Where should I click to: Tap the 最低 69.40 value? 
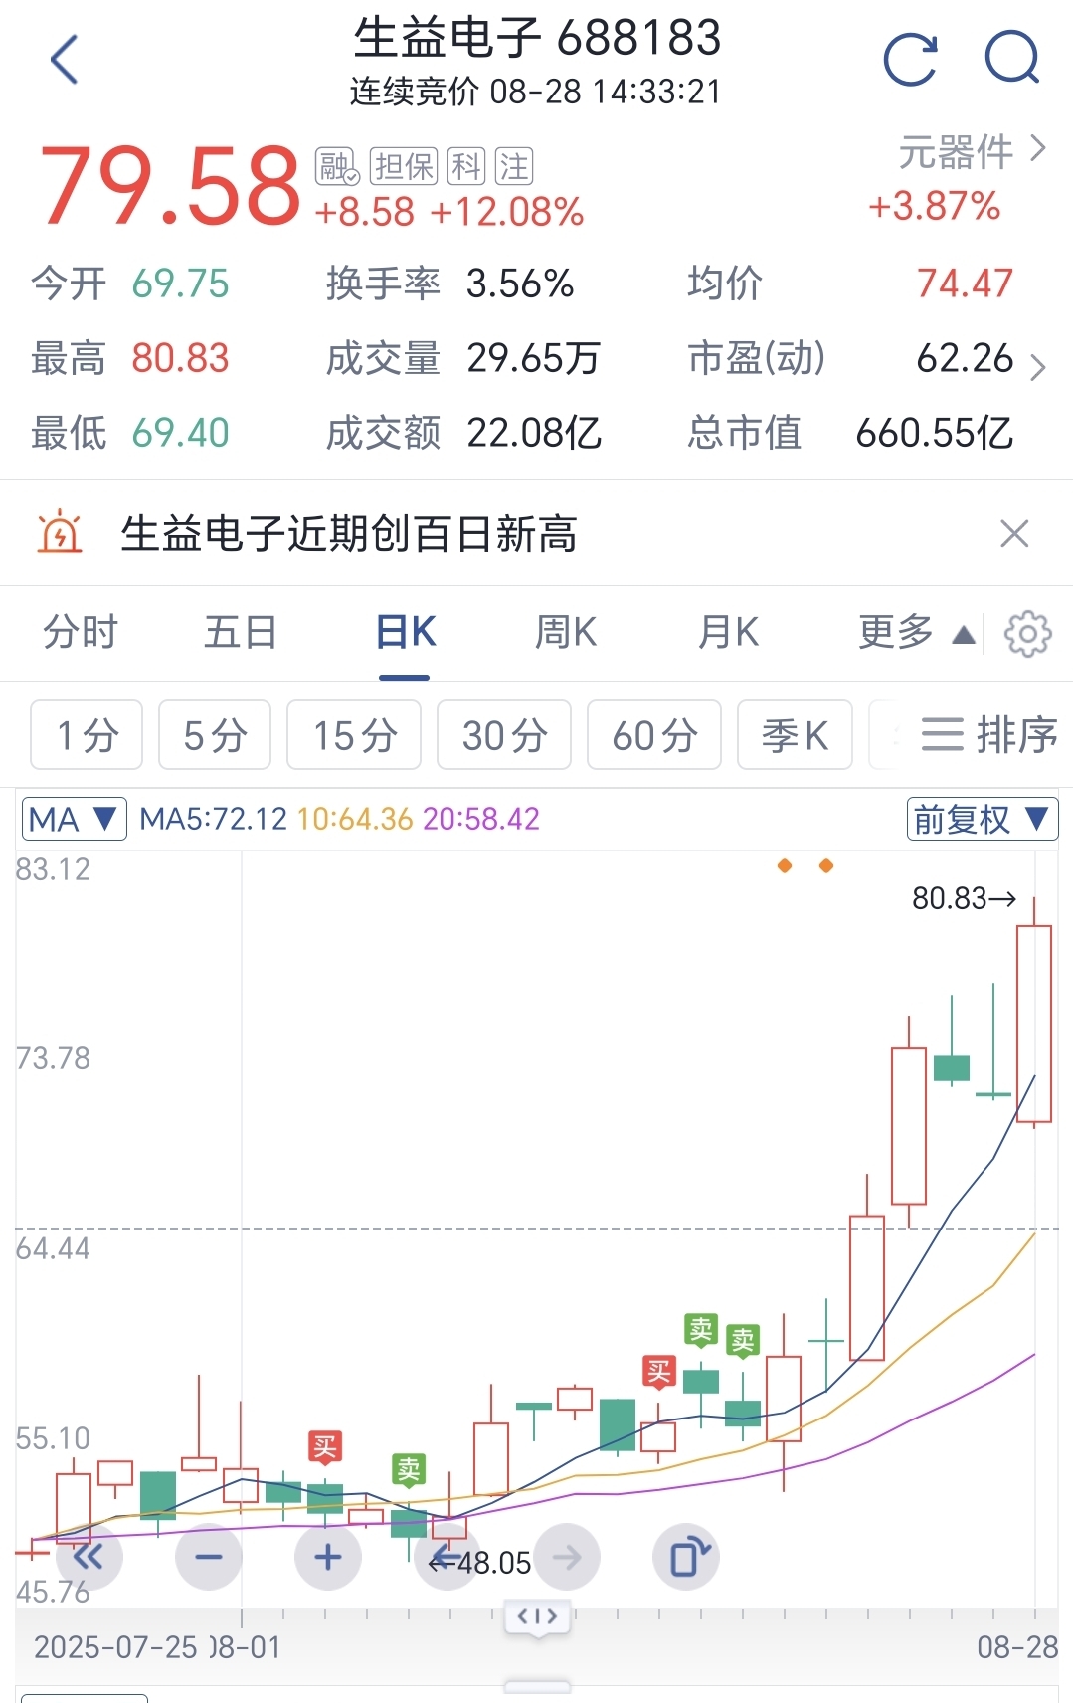click(180, 433)
